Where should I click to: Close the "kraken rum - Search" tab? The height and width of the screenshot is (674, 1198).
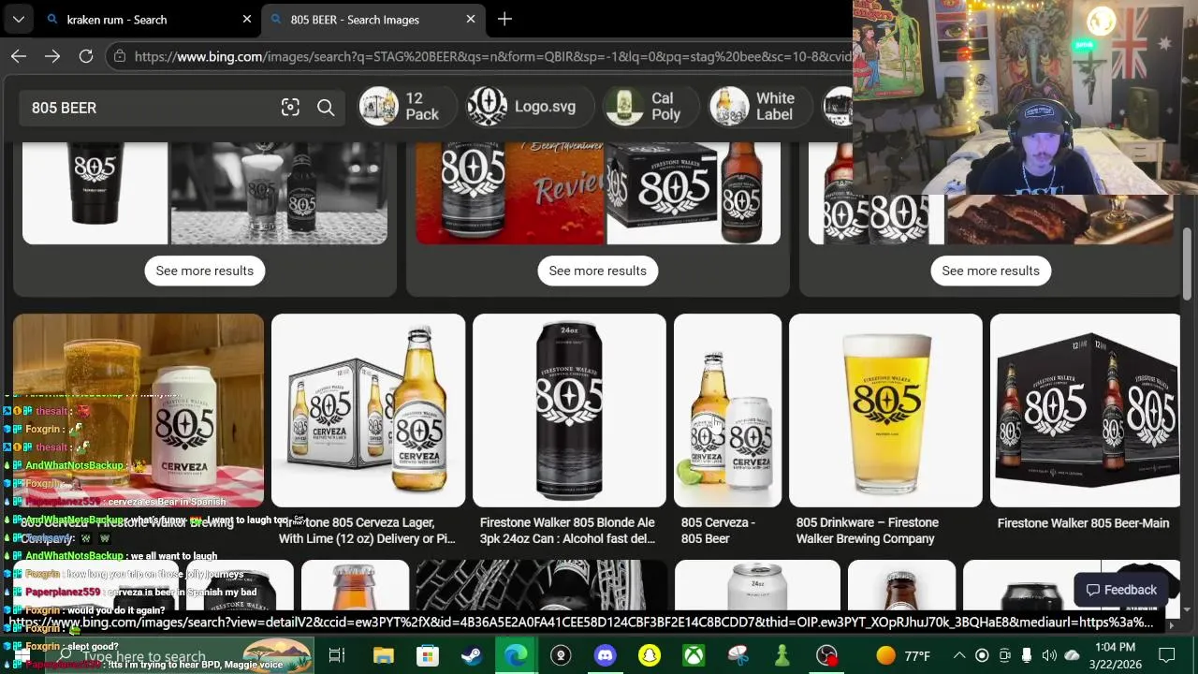tap(247, 19)
